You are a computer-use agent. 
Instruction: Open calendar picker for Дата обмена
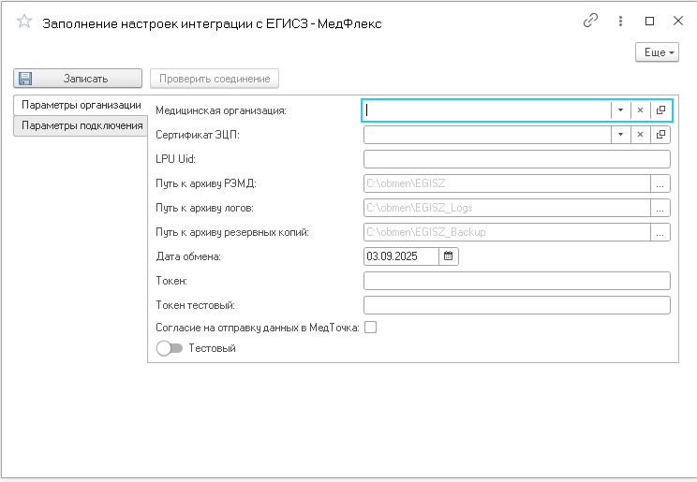pyautogui.click(x=448, y=256)
